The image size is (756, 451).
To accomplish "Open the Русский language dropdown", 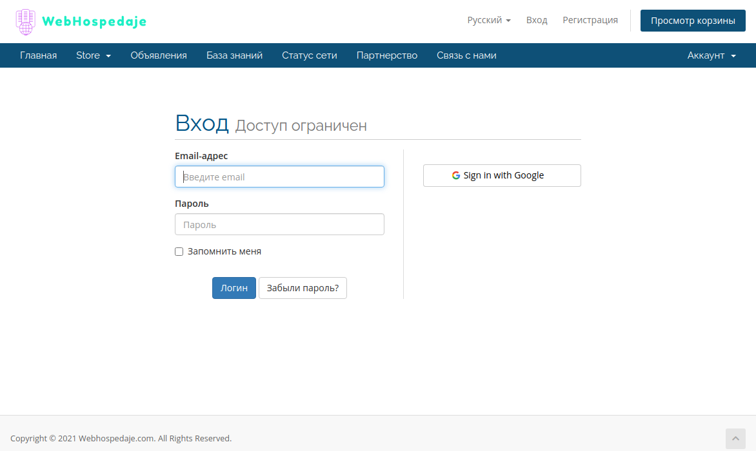I will tap(489, 20).
